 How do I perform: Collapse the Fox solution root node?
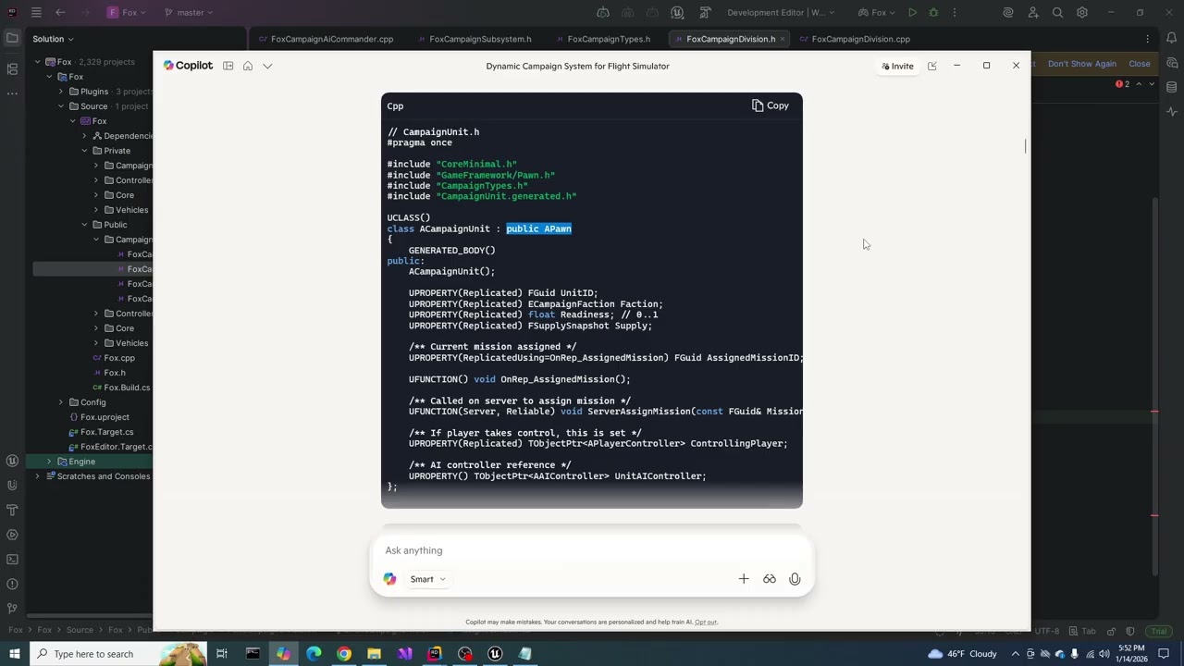[x=38, y=62]
